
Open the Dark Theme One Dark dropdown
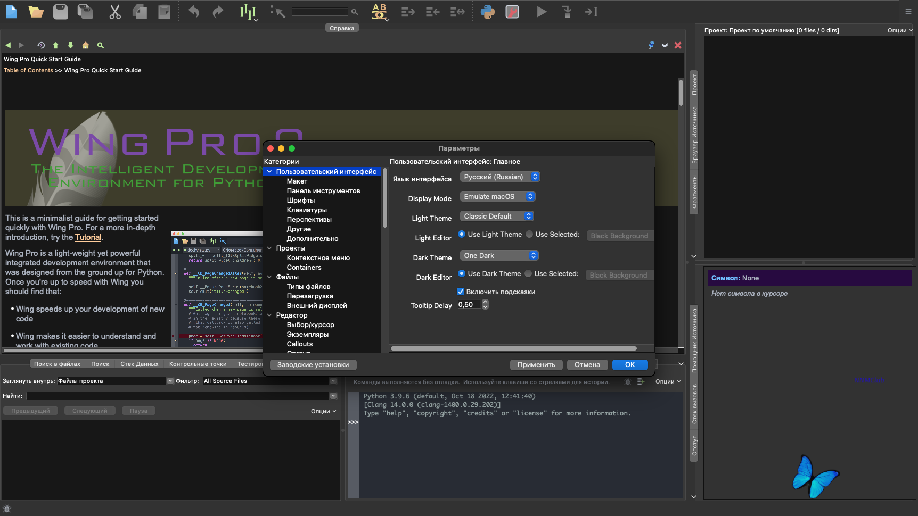tap(499, 255)
